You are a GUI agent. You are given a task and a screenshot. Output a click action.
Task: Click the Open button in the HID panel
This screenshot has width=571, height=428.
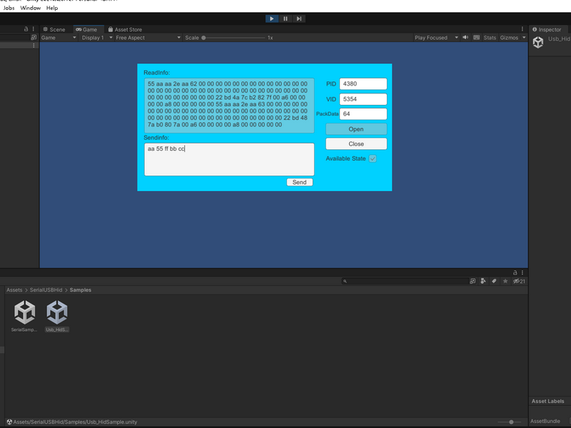point(356,129)
